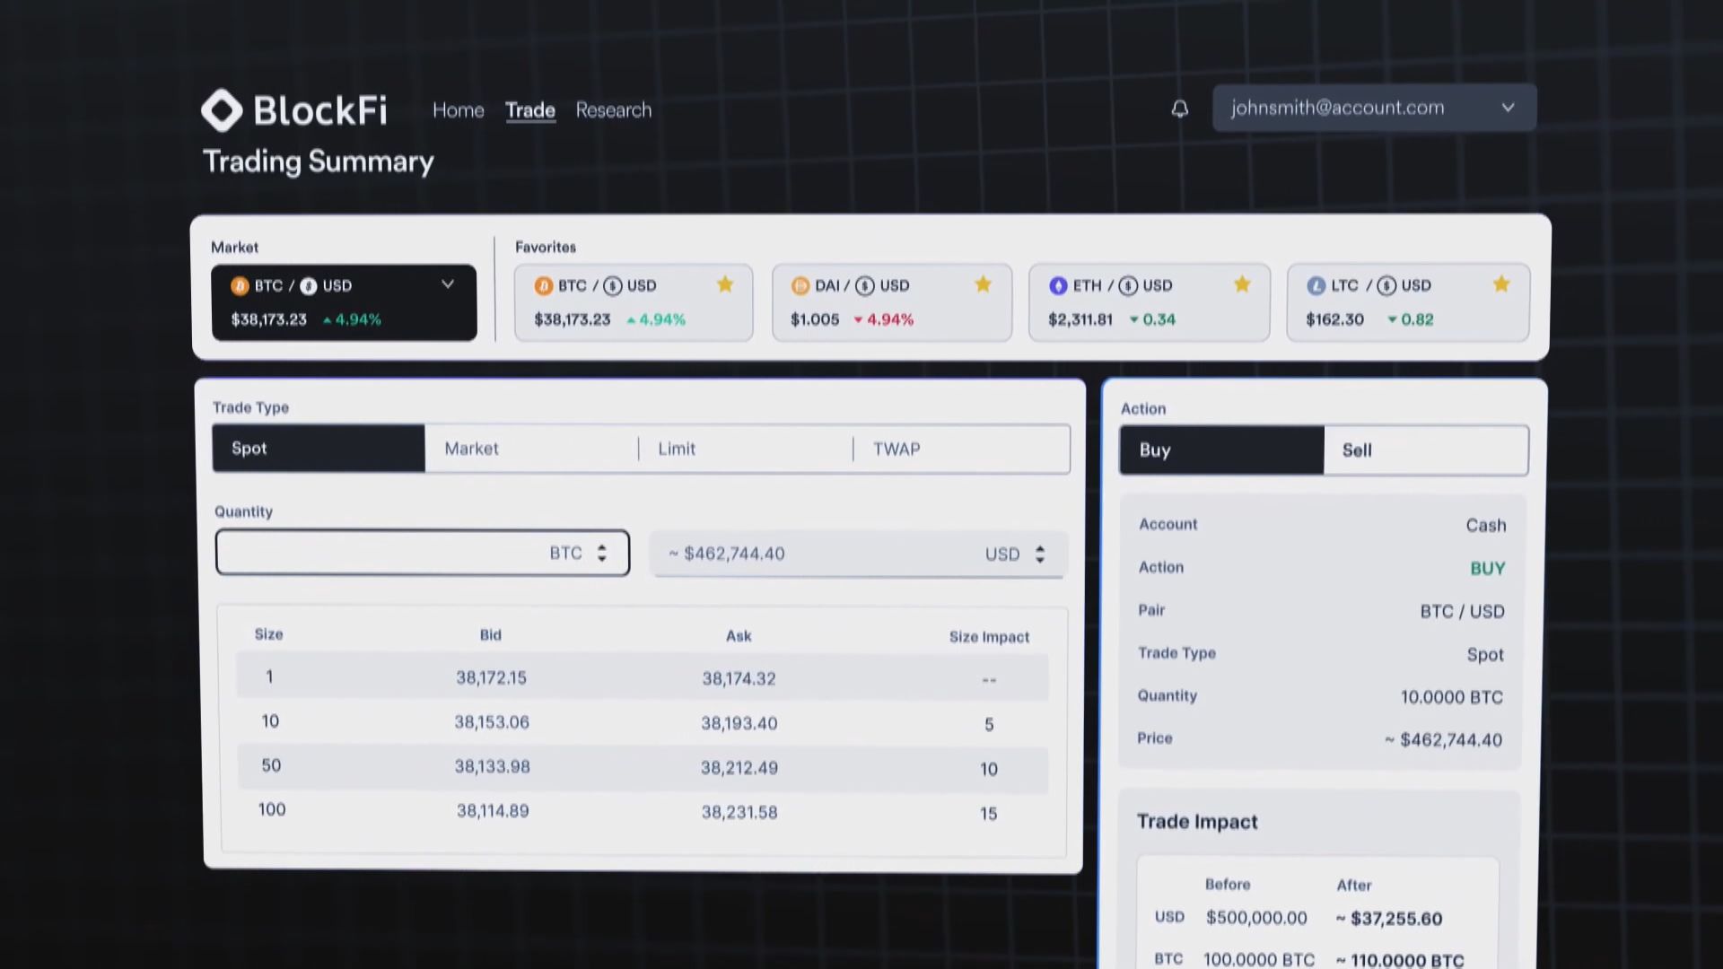Viewport: 1723px width, 969px height.
Task: Click the BlockFi logo icon
Action: point(222,110)
